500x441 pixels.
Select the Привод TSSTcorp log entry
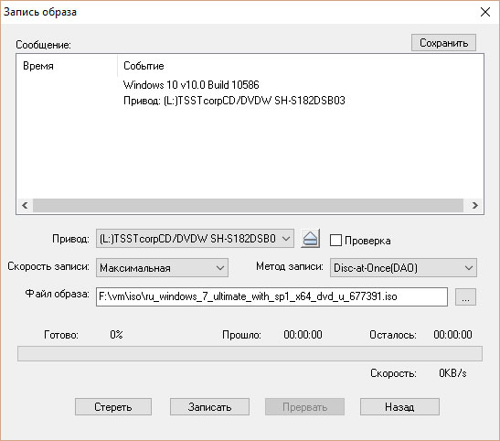234,101
